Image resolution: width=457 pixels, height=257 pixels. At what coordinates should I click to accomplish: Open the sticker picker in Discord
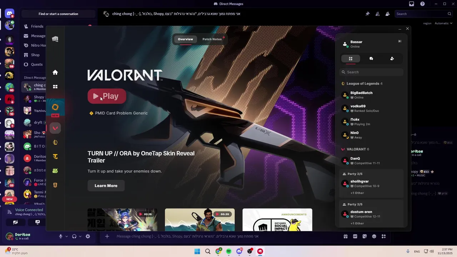(x=365, y=236)
